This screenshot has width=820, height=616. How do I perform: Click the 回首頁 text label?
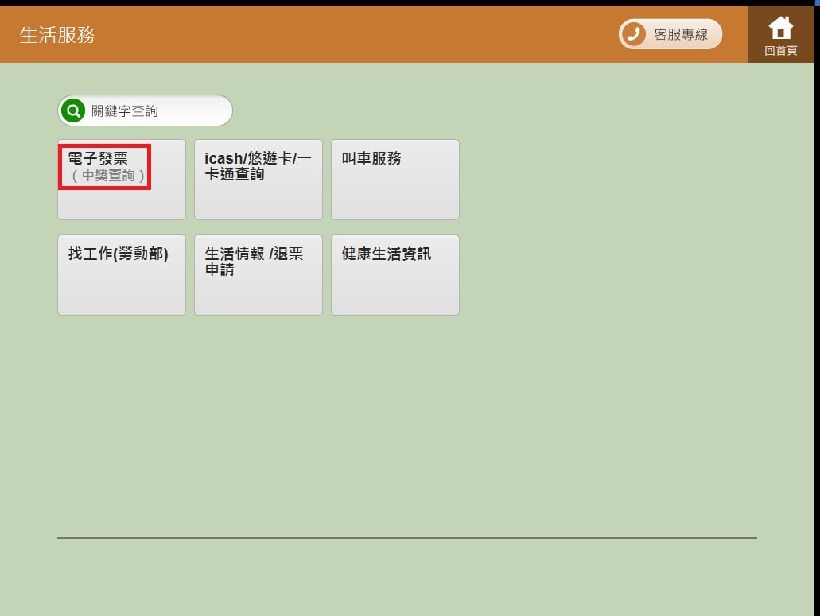(x=780, y=51)
